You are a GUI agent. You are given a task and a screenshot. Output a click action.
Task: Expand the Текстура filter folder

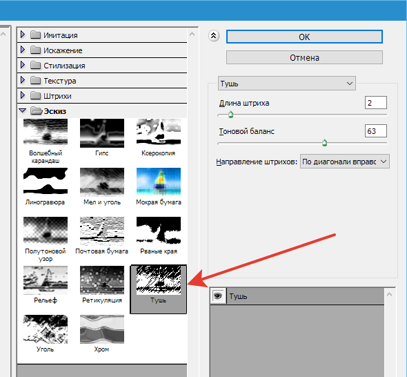(x=23, y=80)
